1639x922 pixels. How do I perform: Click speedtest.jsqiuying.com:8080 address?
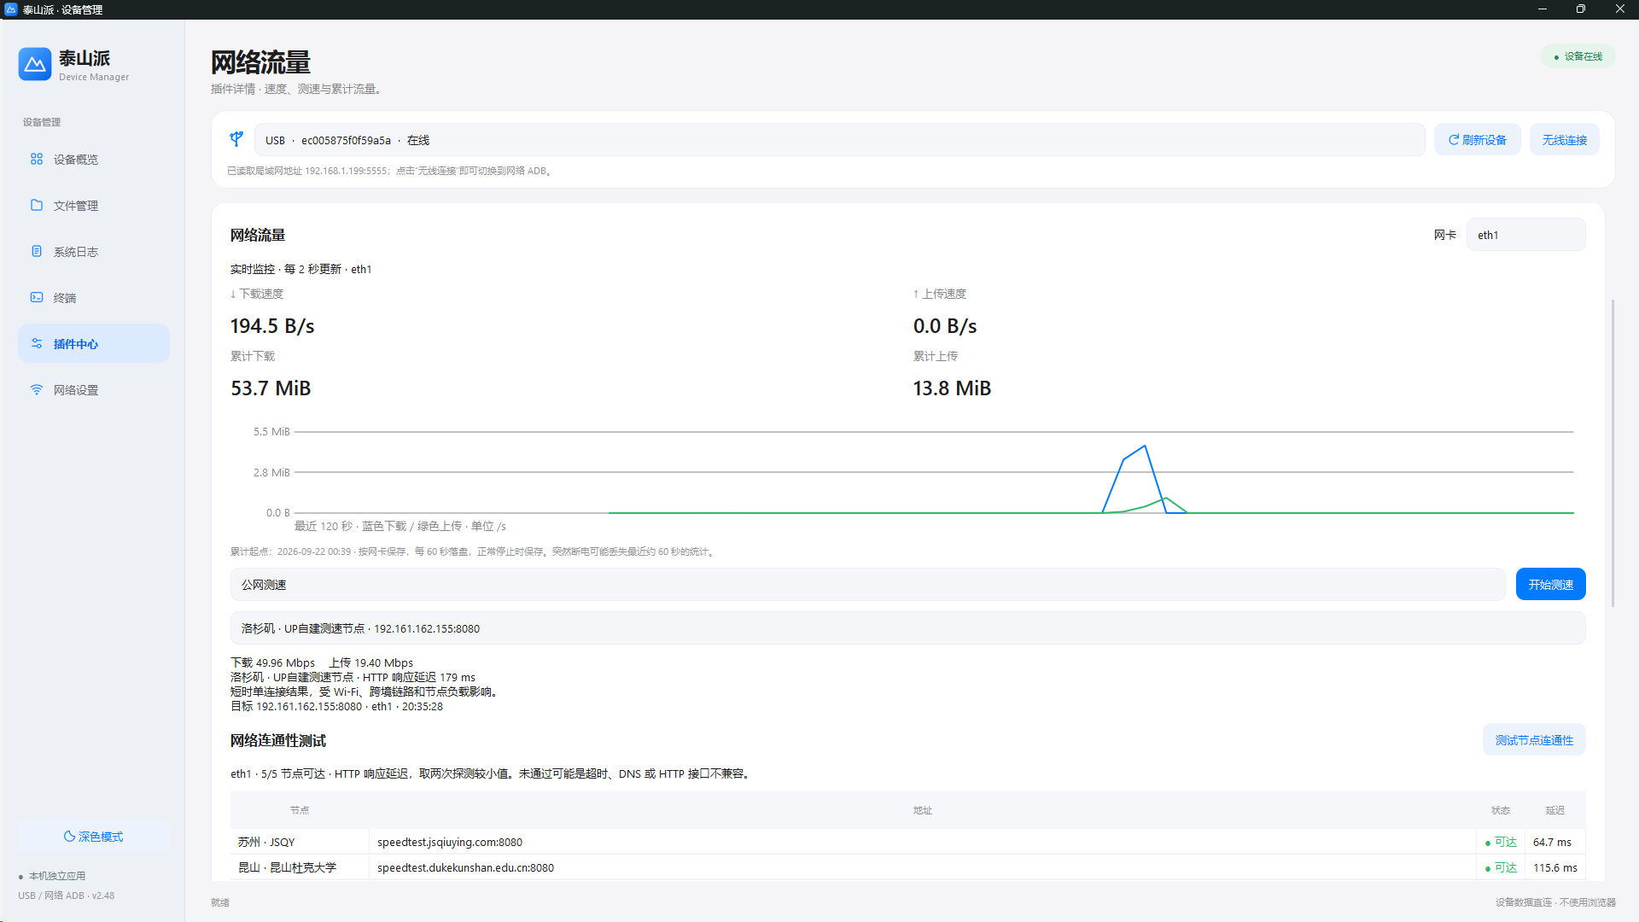point(450,842)
